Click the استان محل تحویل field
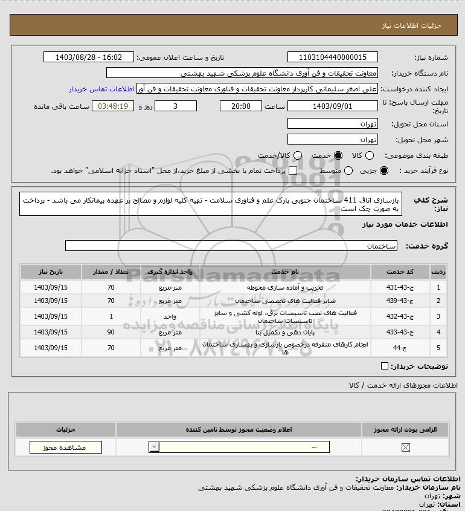The height and width of the screenshot is (511, 465). click(x=333, y=123)
